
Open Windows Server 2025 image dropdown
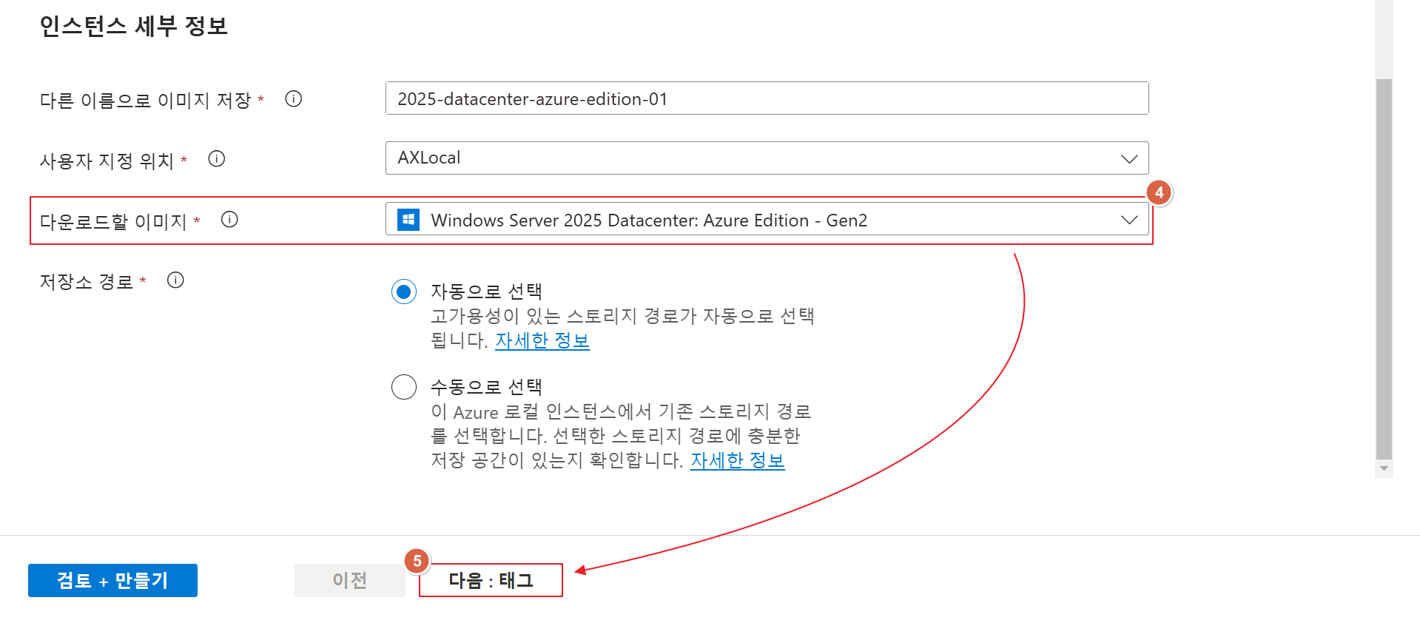pyautogui.click(x=767, y=220)
